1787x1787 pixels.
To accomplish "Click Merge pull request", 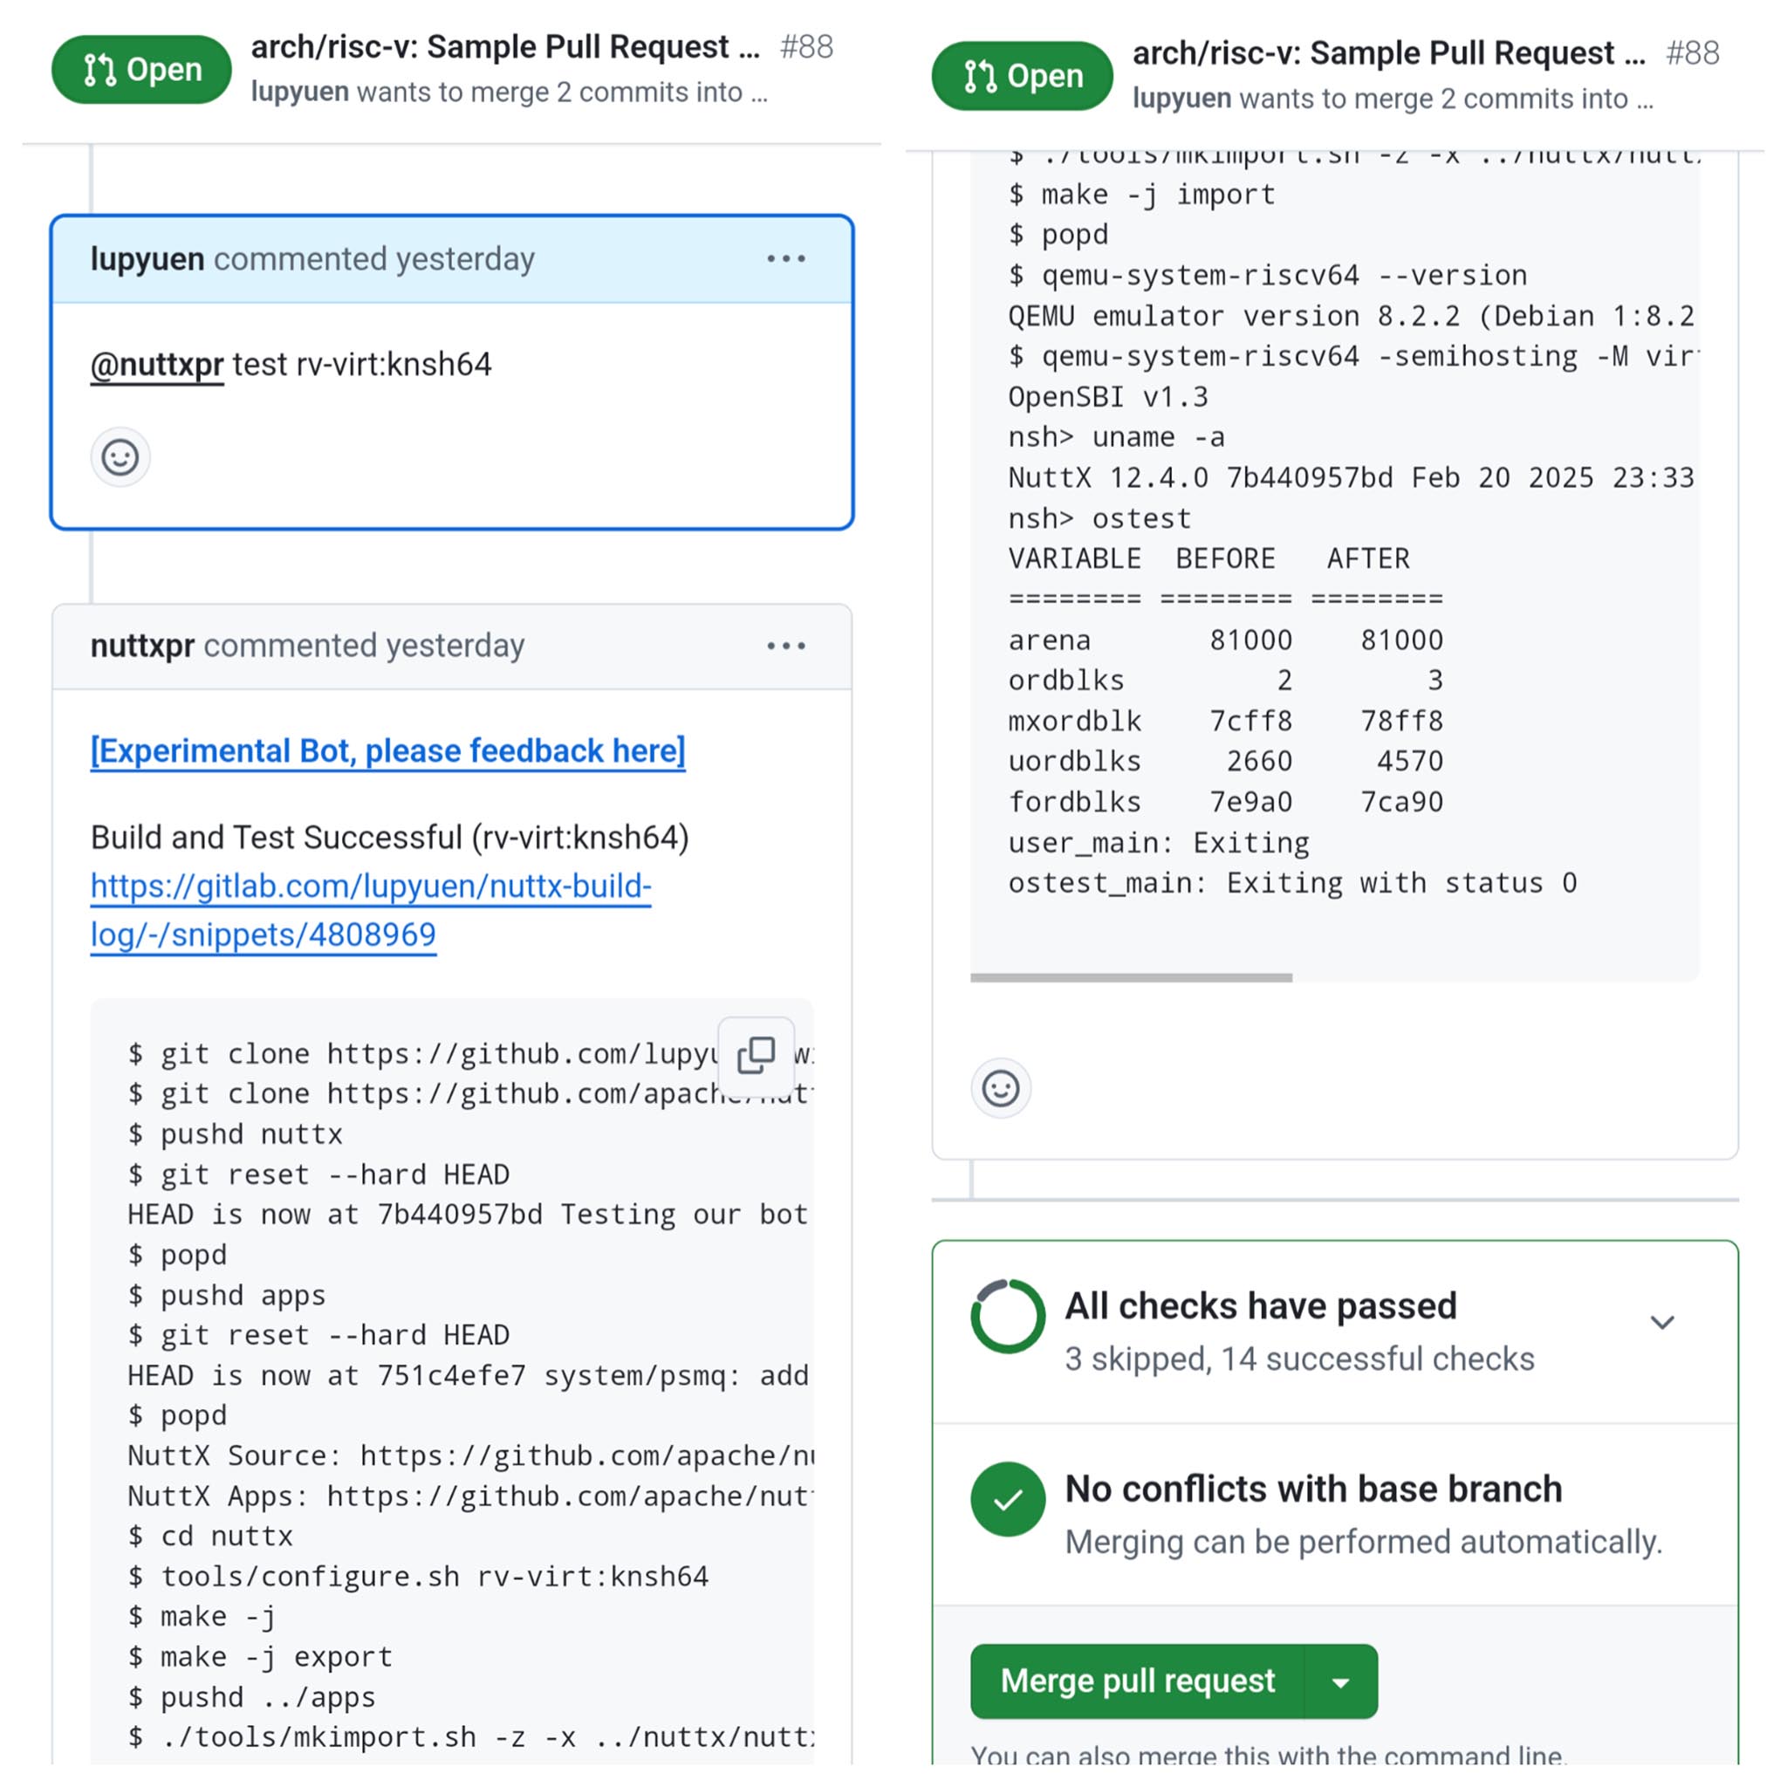I will [1137, 1681].
